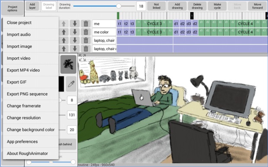268x167 pixels.
Task: Move 'me color' layer down with arrow
Action: (75, 32)
